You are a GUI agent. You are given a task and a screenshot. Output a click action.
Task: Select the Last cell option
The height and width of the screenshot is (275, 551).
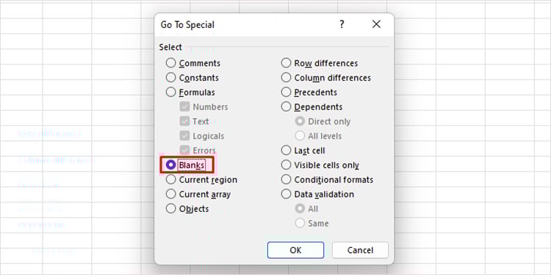tap(303, 150)
